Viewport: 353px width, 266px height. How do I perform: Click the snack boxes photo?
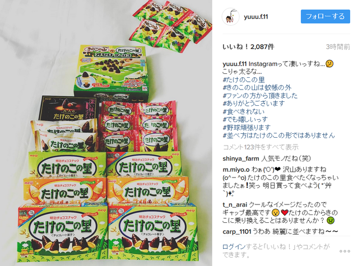coord(106,133)
